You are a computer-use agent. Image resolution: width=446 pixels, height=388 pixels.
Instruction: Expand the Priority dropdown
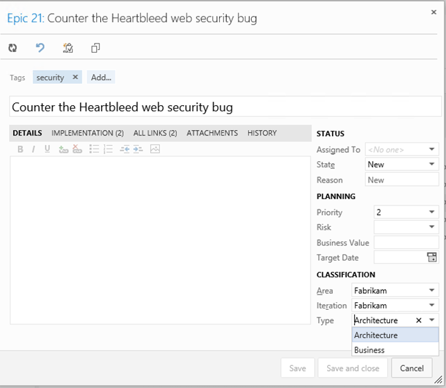431,212
